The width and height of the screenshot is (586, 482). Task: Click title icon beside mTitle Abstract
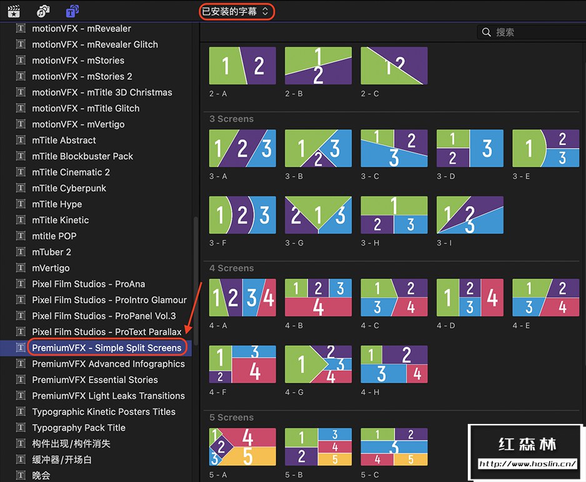[x=21, y=140]
